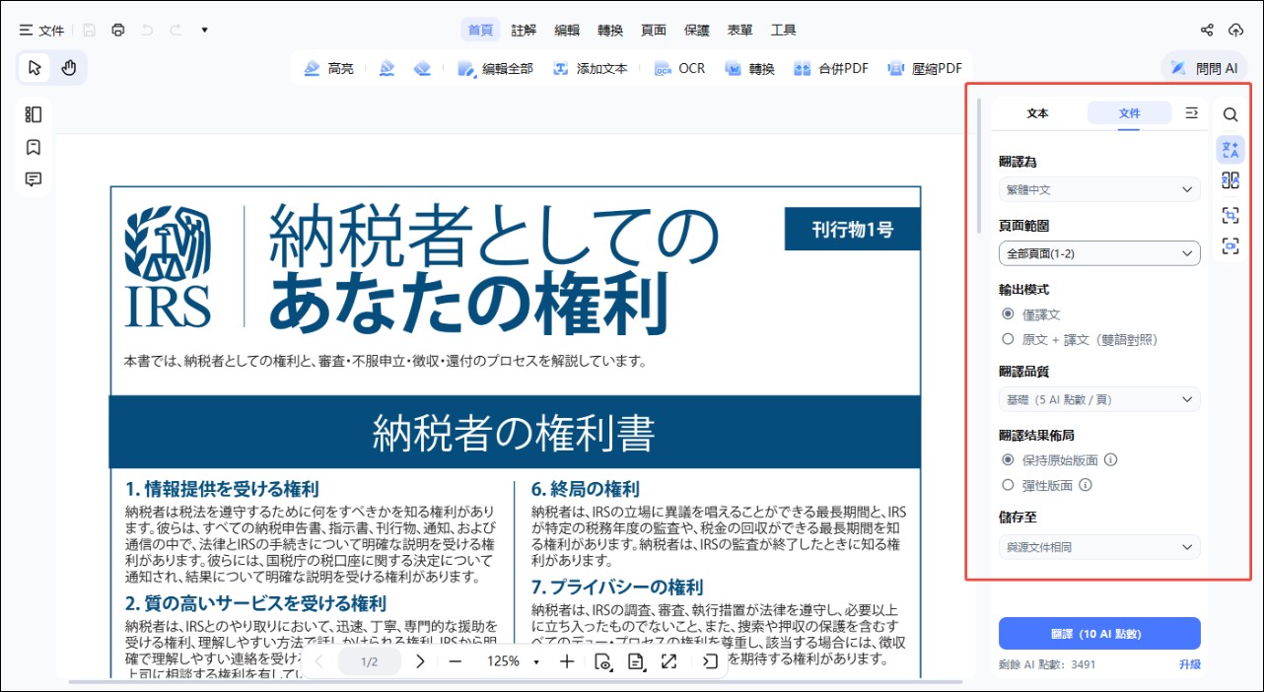Screen dimensions: 1264x692
Task: Open the 翻譯品質 dropdown
Action: 1099,399
